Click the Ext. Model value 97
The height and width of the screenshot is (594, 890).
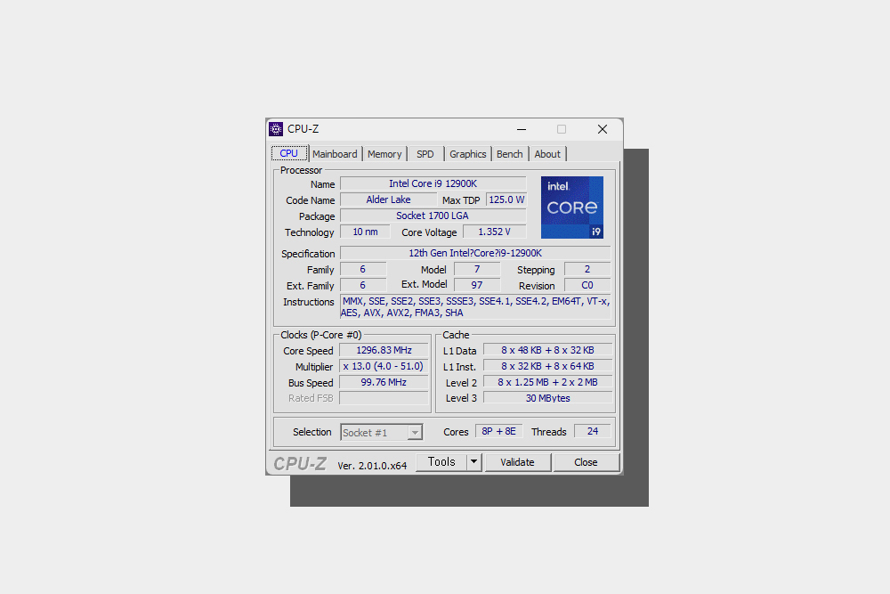point(477,285)
